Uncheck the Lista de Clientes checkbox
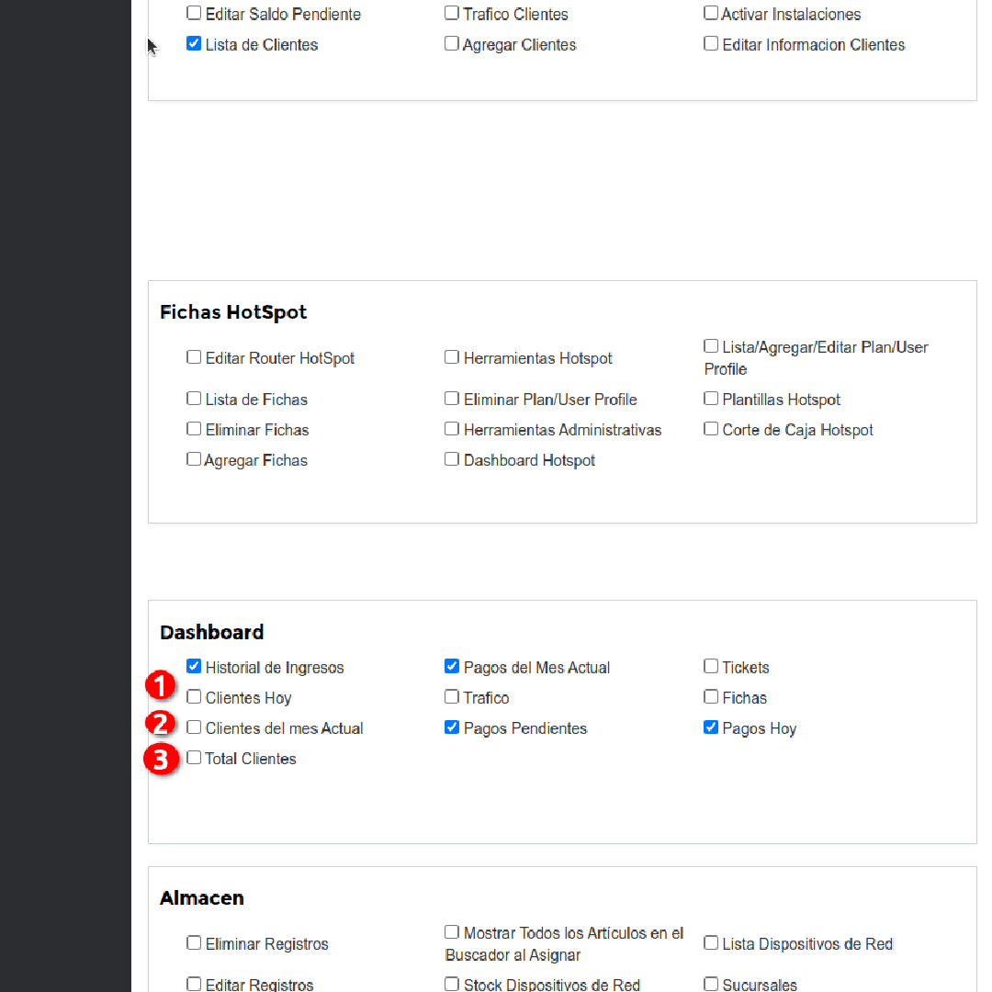 coord(194,43)
